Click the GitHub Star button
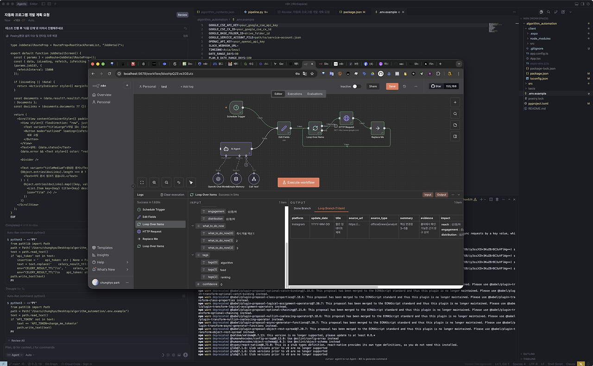 (437, 86)
